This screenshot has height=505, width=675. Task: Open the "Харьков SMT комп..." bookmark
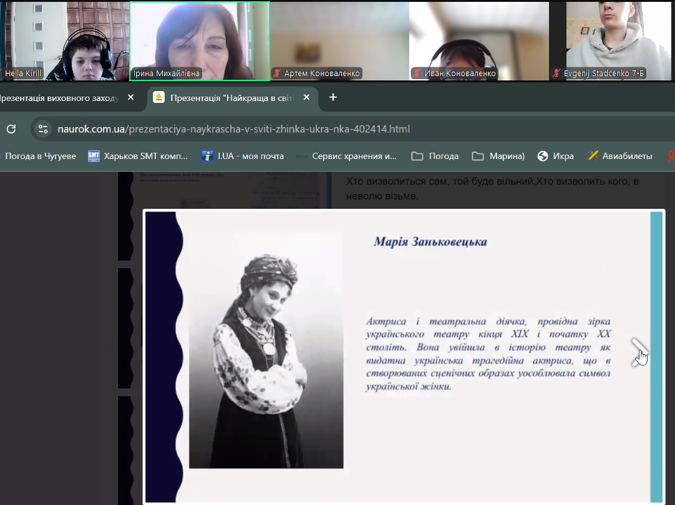pyautogui.click(x=138, y=156)
